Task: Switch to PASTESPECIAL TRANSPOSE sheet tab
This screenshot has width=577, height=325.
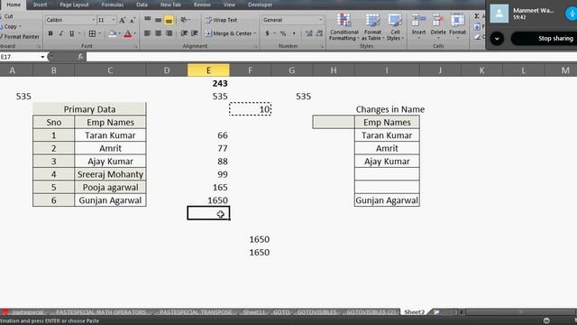Action: (x=196, y=312)
